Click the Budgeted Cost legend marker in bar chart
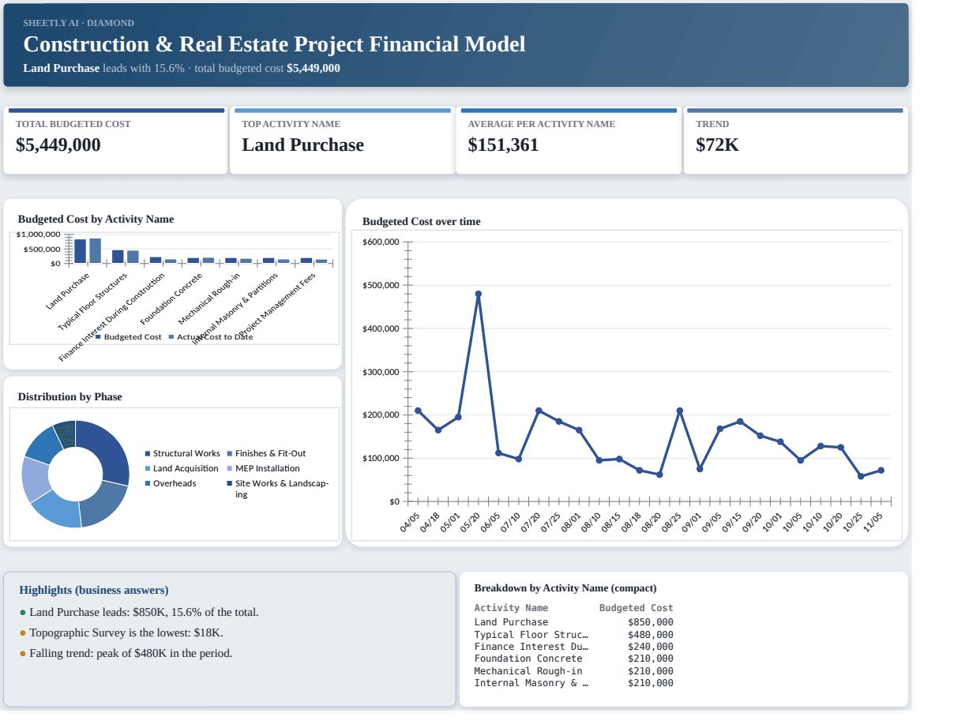 98,337
